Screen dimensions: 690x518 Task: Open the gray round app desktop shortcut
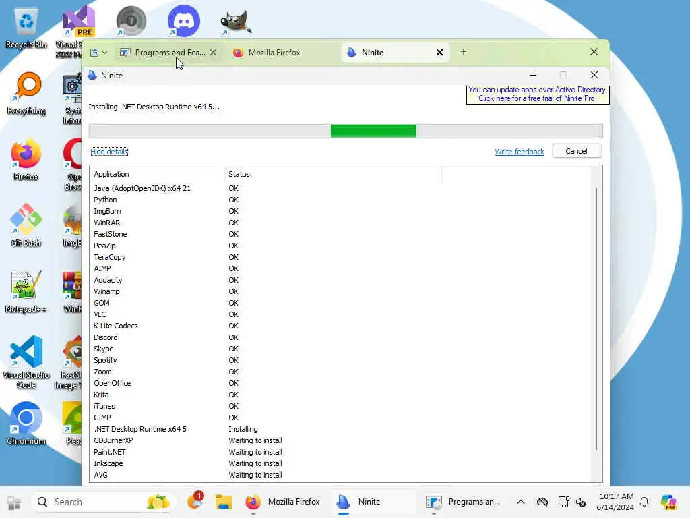[131, 21]
